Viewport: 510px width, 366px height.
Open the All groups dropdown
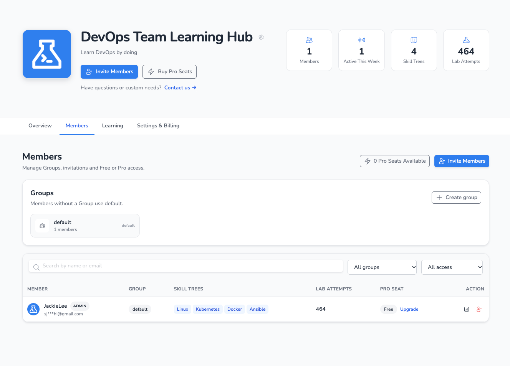[x=382, y=267]
